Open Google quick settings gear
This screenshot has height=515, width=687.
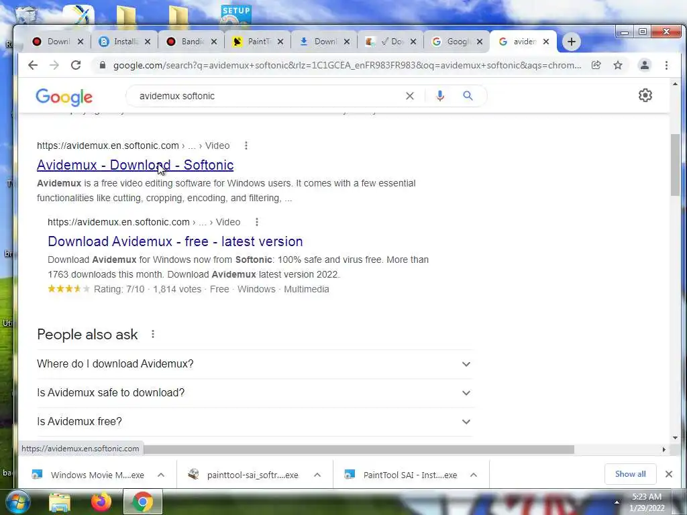coord(645,95)
